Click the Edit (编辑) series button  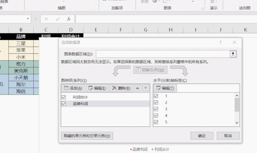tap(97, 88)
